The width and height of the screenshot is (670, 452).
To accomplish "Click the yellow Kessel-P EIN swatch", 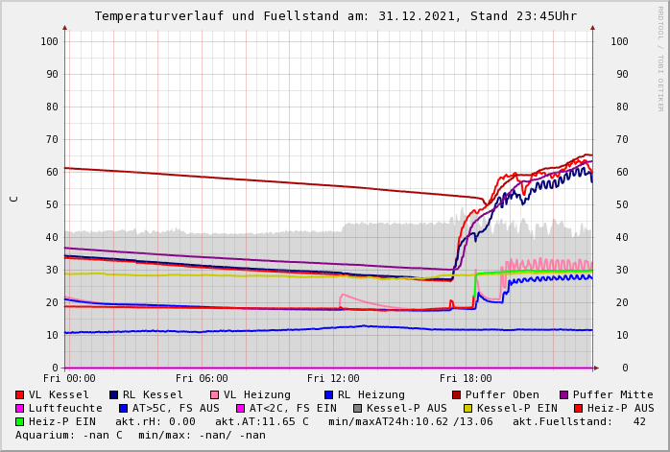I will pyautogui.click(x=467, y=408).
